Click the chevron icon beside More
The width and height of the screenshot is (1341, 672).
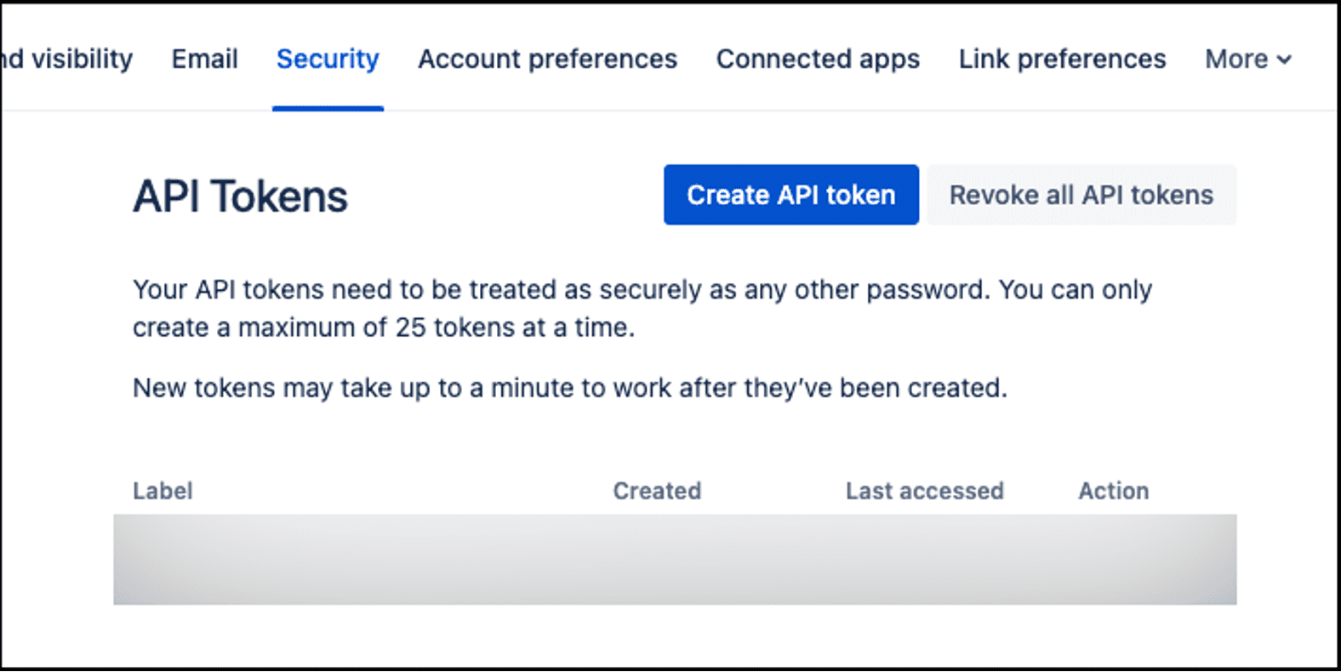pos(1285,60)
